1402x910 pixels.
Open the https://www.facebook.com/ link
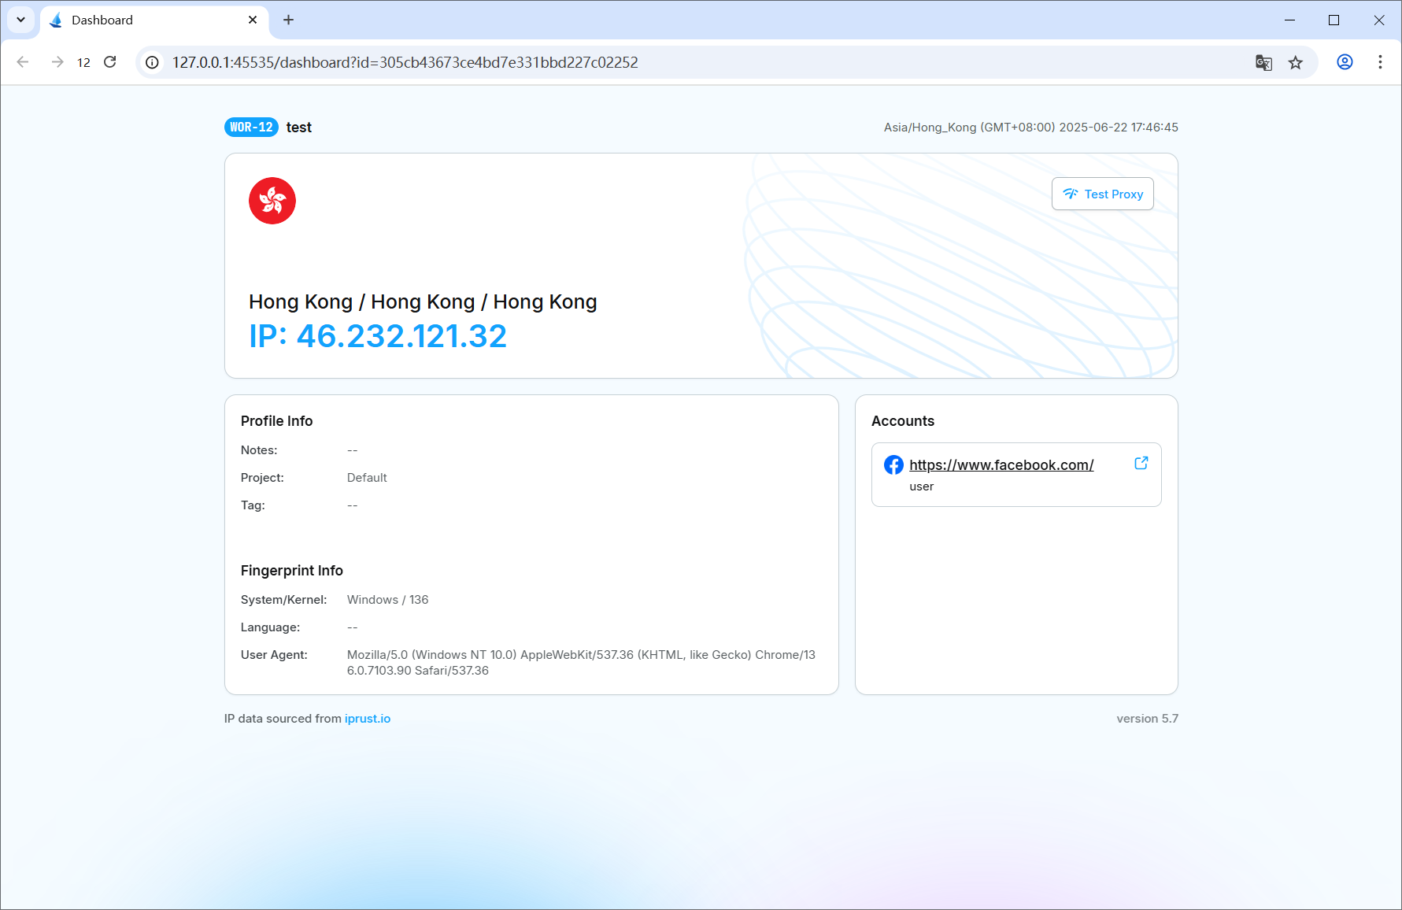pyautogui.click(x=1001, y=465)
